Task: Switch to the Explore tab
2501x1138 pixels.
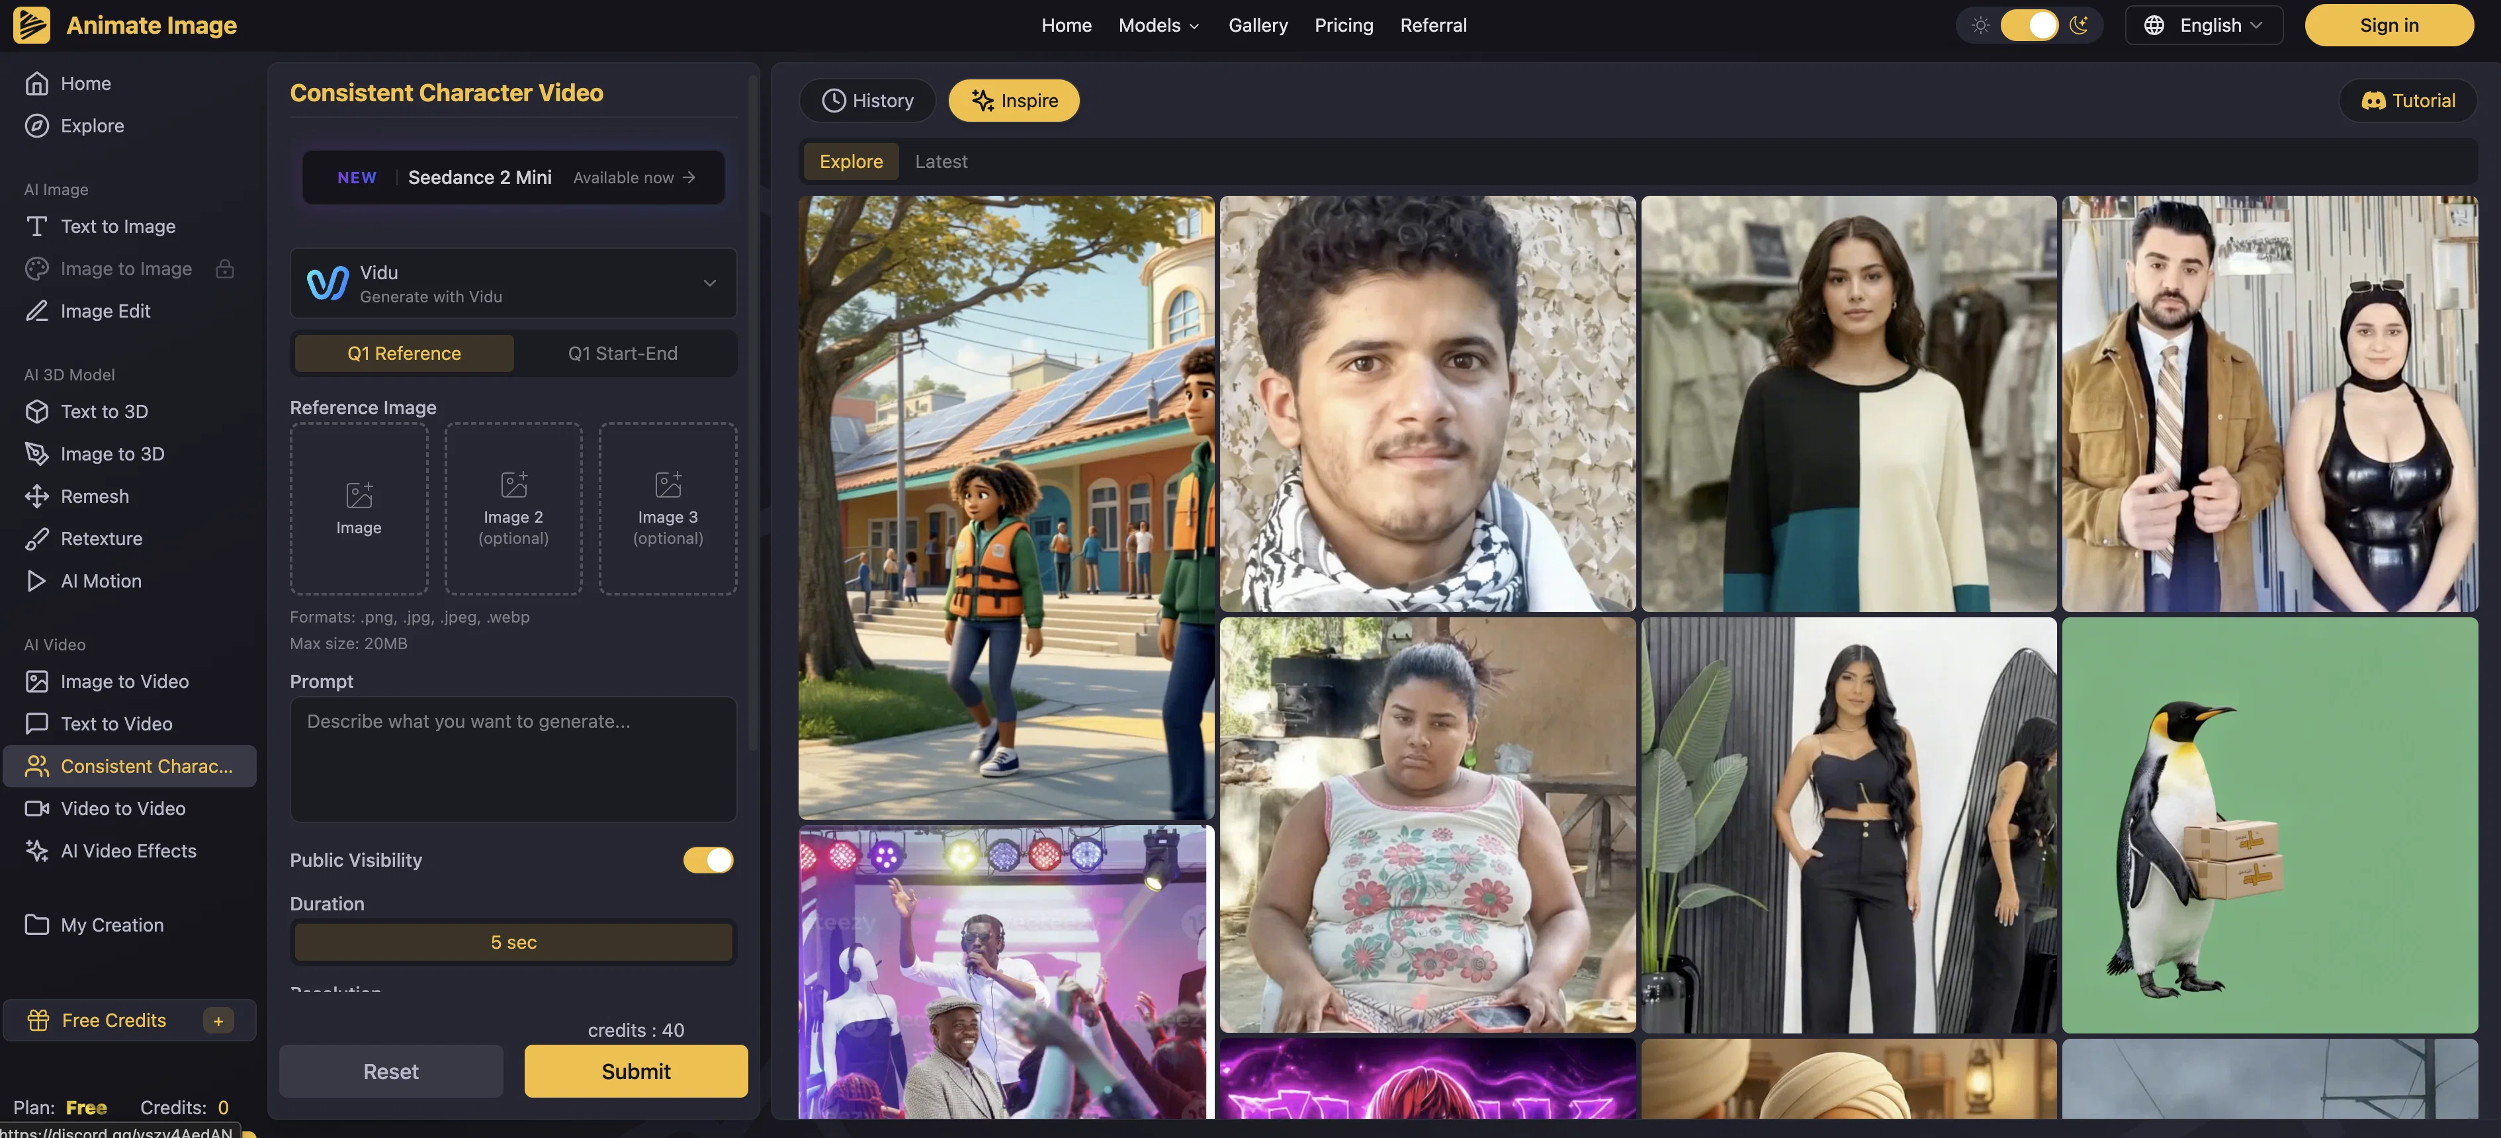Action: pos(850,162)
